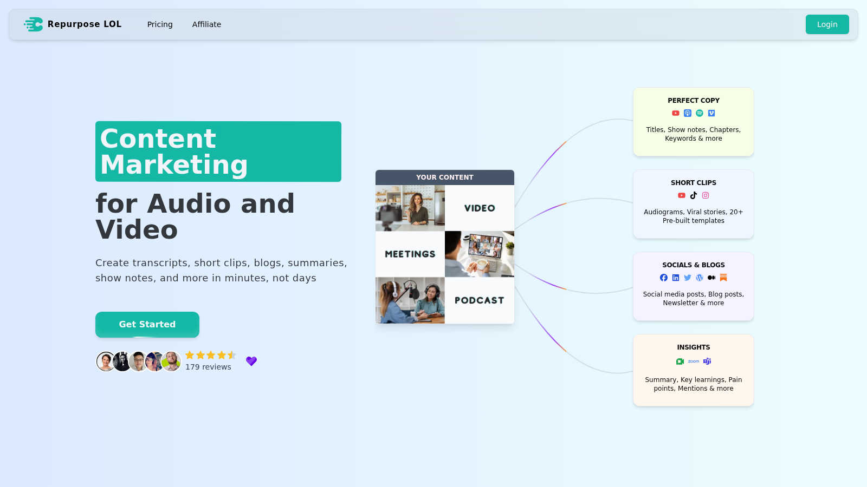
Task: Click the SHORT CLIPS card title
Action: pyautogui.click(x=694, y=183)
